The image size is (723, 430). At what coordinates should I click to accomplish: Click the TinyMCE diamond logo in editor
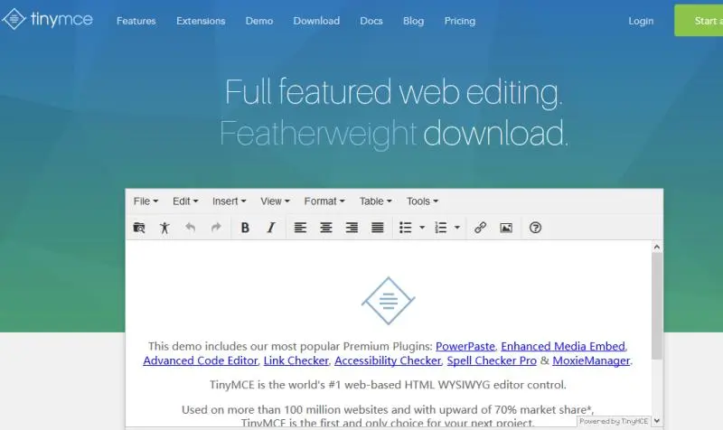coord(389,301)
